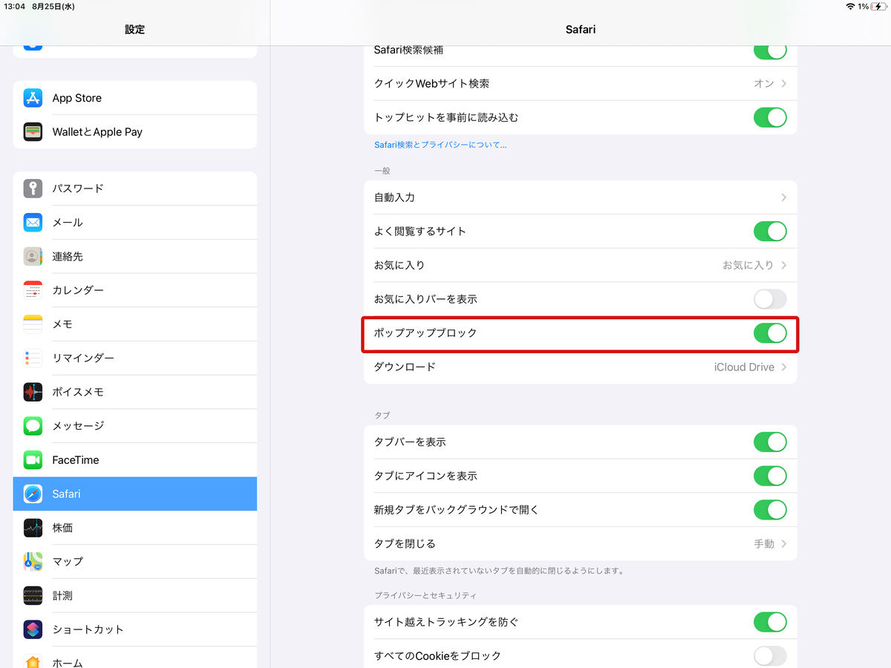Tap the FaceTime camera icon
This screenshot has height=668, width=891.
pos(33,460)
